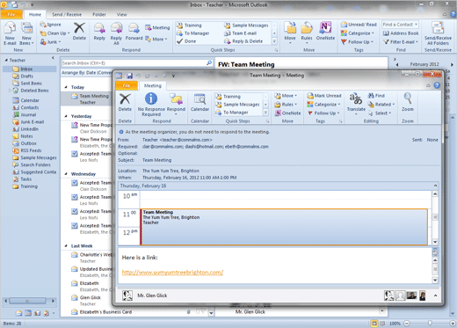Open New Items in main ribbon
Viewport: 457px width, 328px height.
(x=26, y=34)
